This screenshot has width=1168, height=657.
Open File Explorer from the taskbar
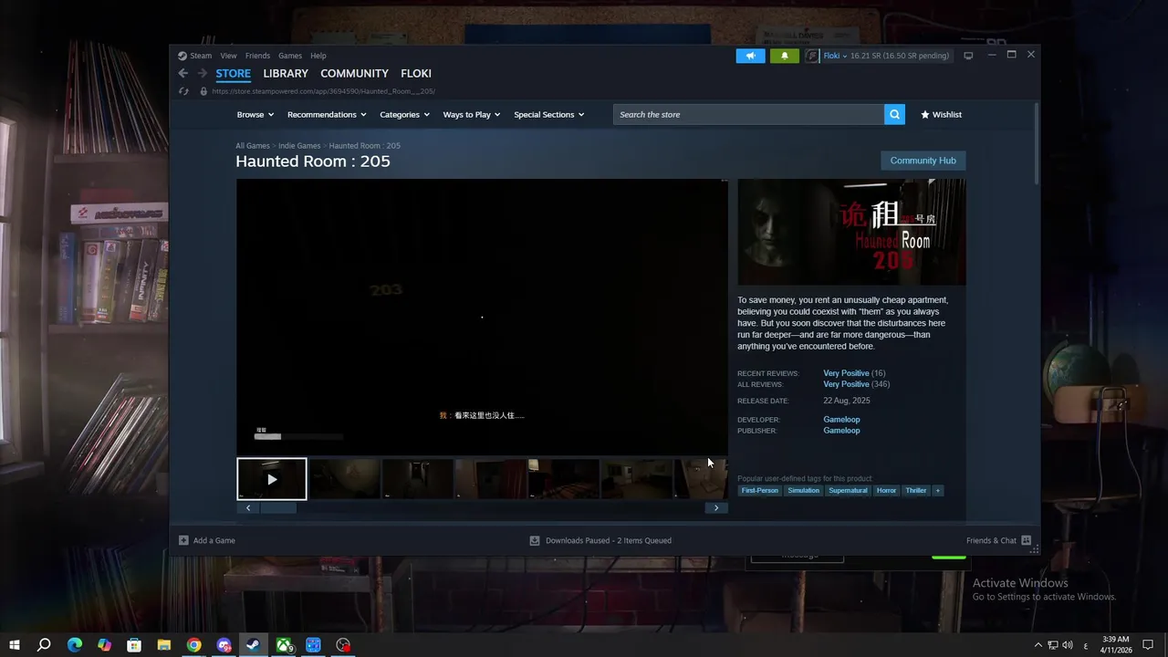point(164,645)
